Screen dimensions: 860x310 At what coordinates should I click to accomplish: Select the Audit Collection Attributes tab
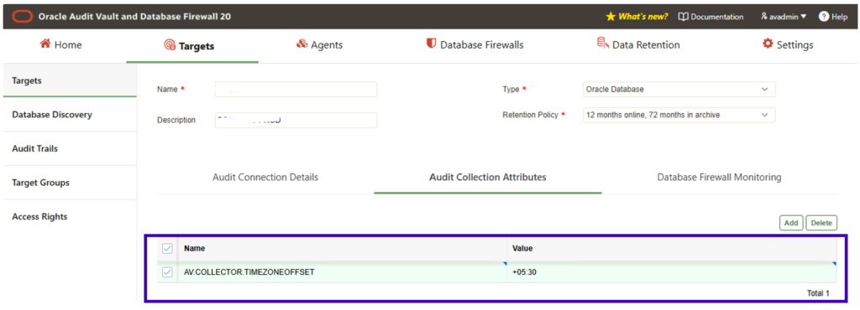[x=488, y=177]
